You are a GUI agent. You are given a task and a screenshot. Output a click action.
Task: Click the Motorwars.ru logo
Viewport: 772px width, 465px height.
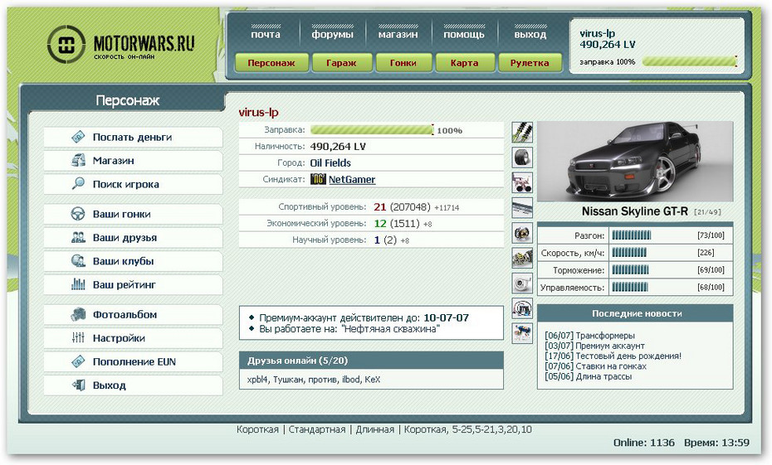pyautogui.click(x=121, y=45)
